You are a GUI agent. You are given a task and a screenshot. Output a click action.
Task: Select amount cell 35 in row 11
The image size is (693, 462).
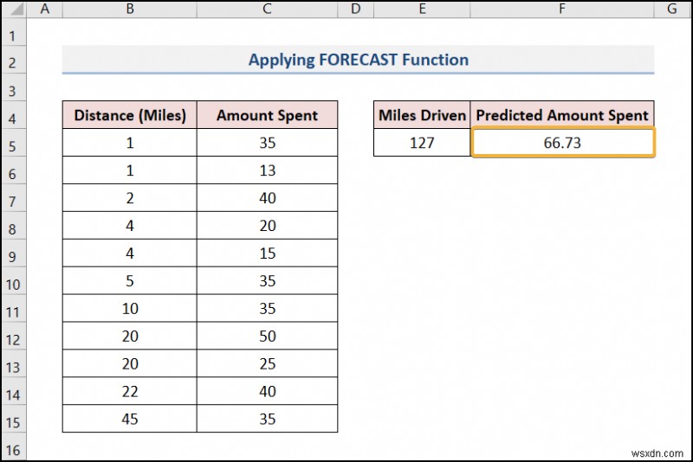point(268,309)
